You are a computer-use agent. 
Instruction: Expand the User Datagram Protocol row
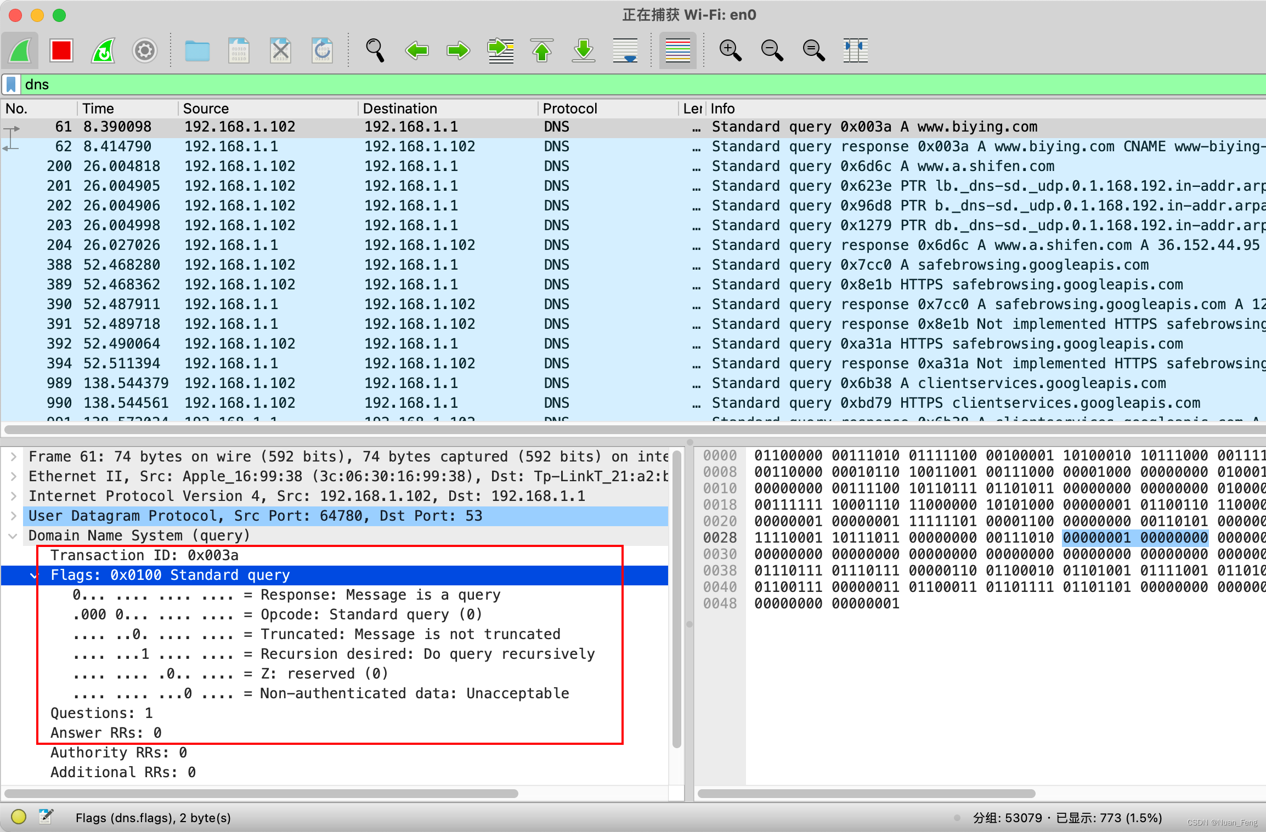[14, 516]
